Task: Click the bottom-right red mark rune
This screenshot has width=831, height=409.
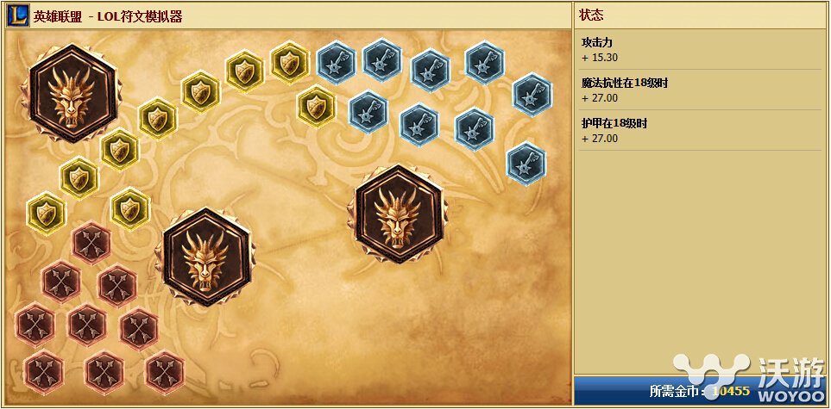Action: point(165,373)
